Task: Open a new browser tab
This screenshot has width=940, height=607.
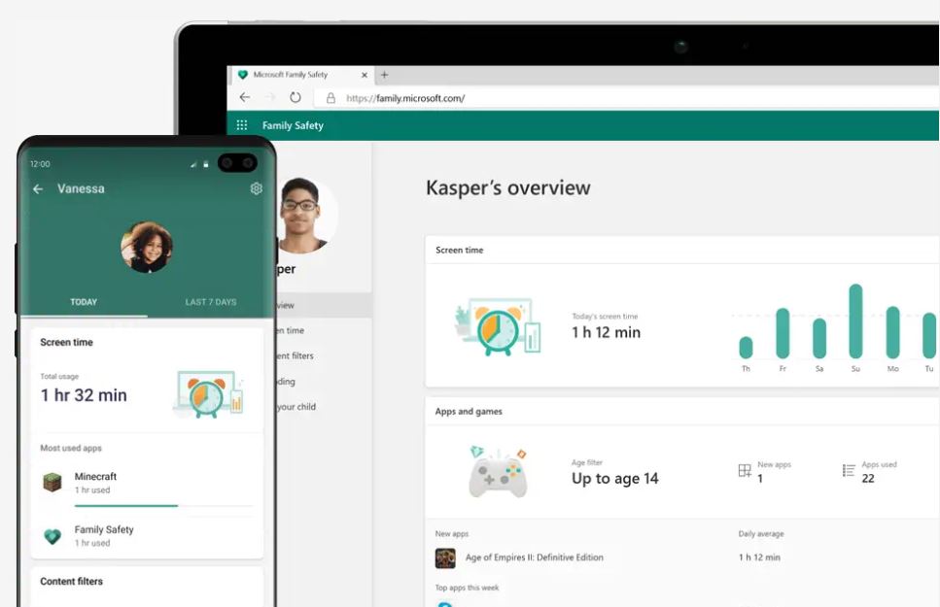Action: (385, 75)
